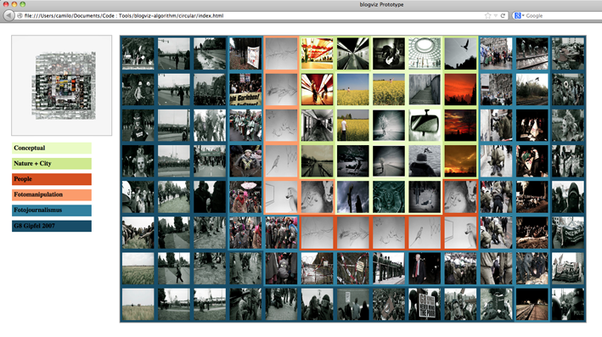602x337 pixels.
Task: Bookmark page with star icon
Action: 487,16
